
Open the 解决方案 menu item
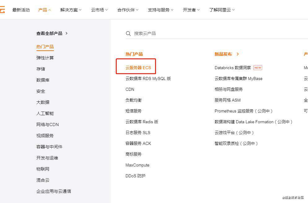click(x=69, y=10)
